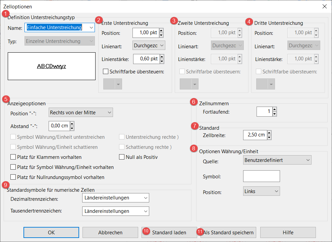Viewport: 332px width, 242px height.
Task: Check the Null als Positiv option
Action: tap(122, 157)
